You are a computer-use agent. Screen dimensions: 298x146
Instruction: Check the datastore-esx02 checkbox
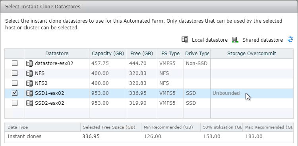point(15,63)
